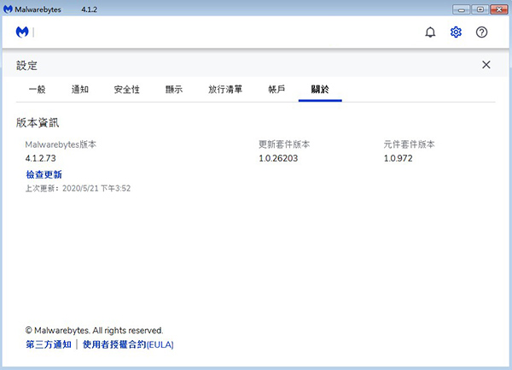Click the Malwarebytes logo in the header
The width and height of the screenshot is (512, 370).
point(22,32)
